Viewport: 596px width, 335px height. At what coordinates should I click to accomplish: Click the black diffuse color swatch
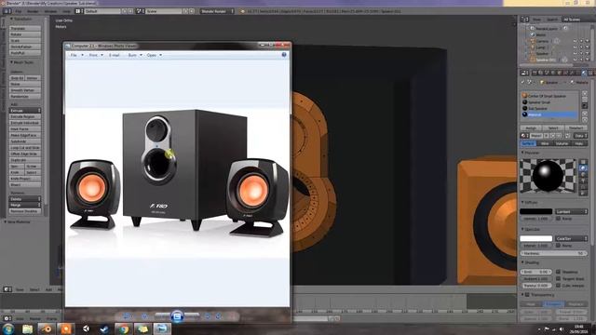click(x=536, y=211)
